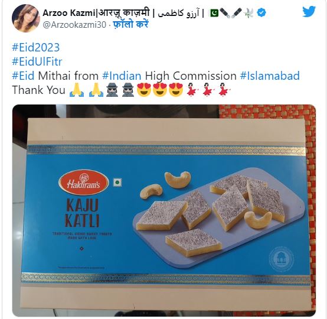327x319 pixels.
Task: Open the @Arzookazmi30 handle
Action: click(x=74, y=25)
